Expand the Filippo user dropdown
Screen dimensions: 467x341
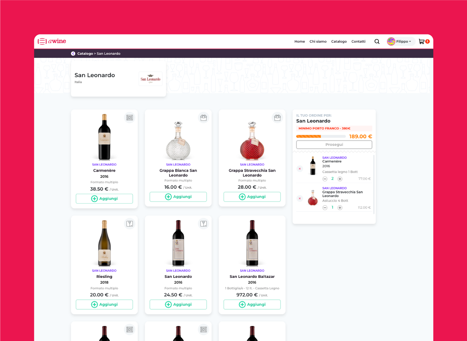pos(401,41)
